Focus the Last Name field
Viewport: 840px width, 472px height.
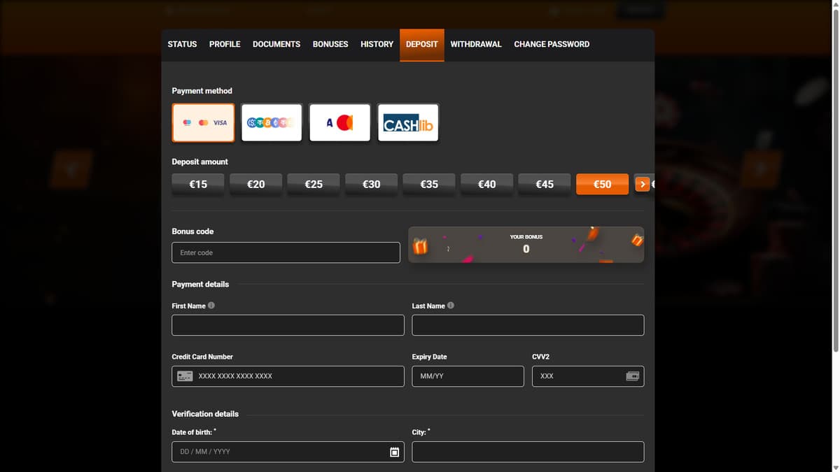click(x=528, y=325)
